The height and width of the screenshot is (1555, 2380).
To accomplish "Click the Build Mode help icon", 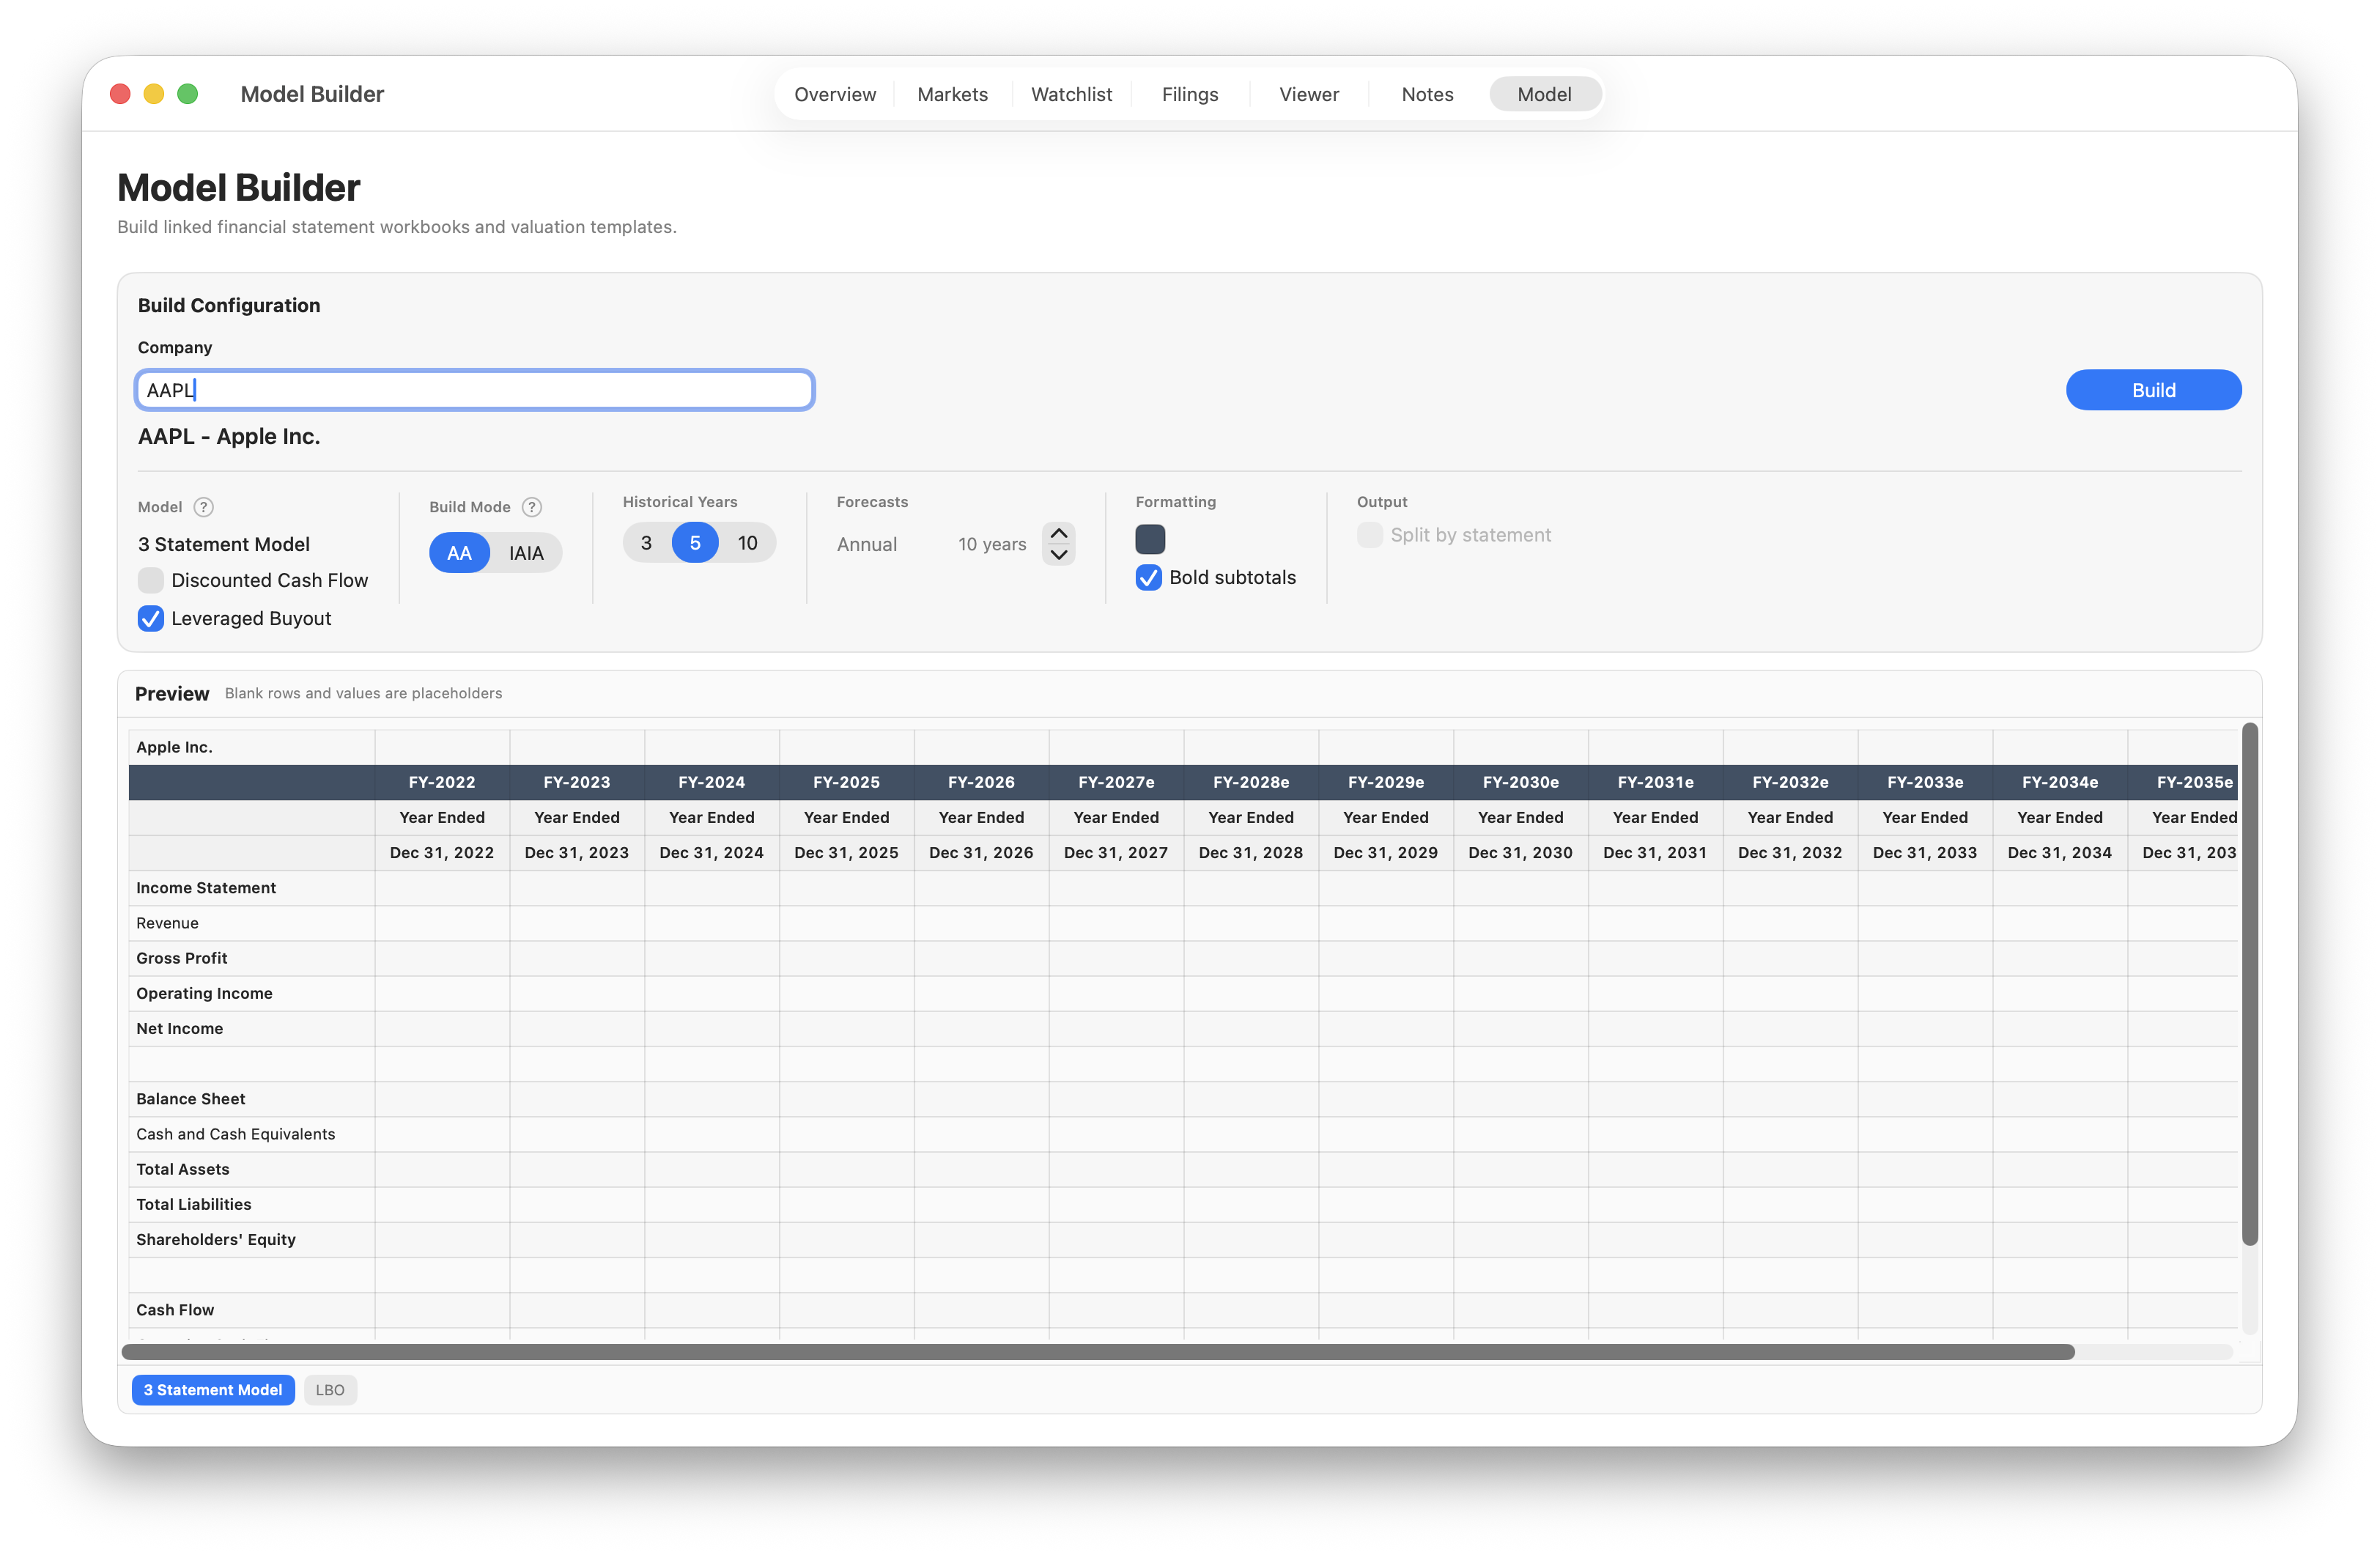I will pos(532,507).
